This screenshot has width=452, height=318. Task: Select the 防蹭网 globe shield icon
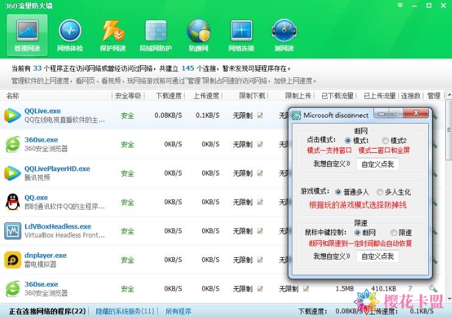point(199,35)
